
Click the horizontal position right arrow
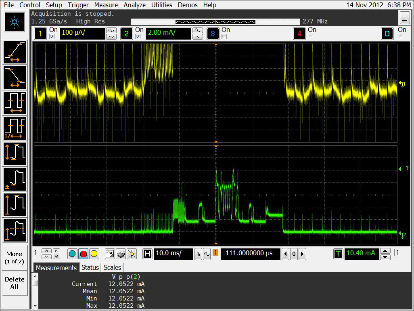pos(302,254)
